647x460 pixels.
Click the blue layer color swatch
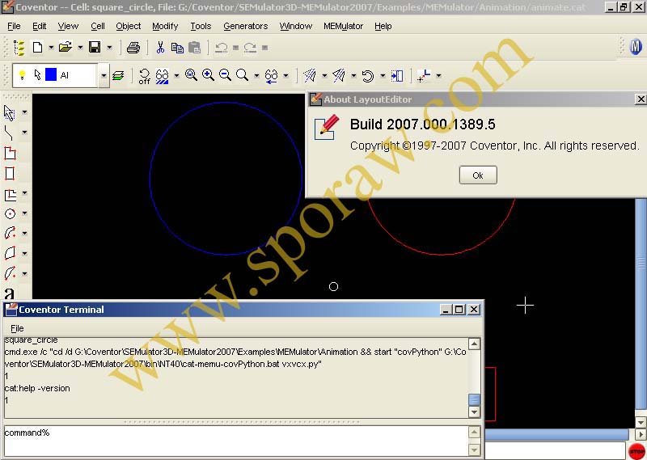pos(51,75)
